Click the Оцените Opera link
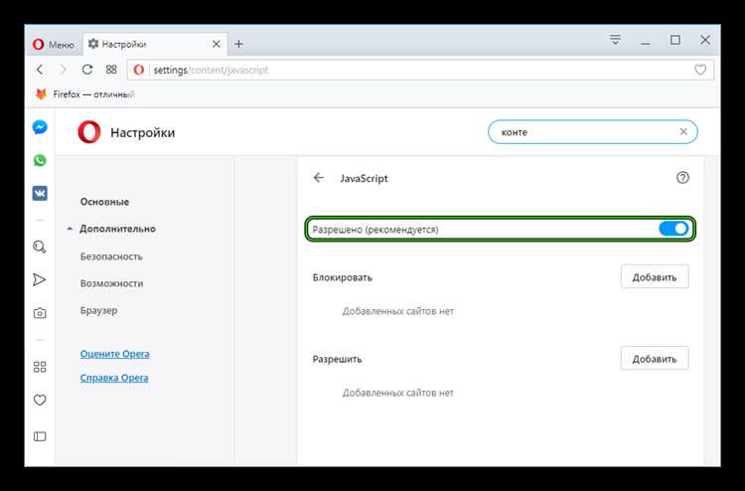Viewport: 745px width, 491px height. click(x=114, y=354)
